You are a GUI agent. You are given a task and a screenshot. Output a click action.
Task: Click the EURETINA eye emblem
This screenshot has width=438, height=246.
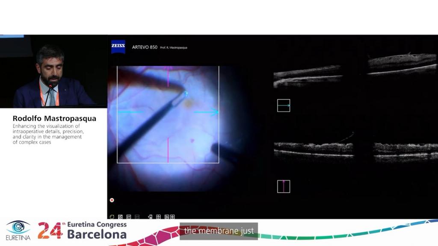(x=17, y=230)
